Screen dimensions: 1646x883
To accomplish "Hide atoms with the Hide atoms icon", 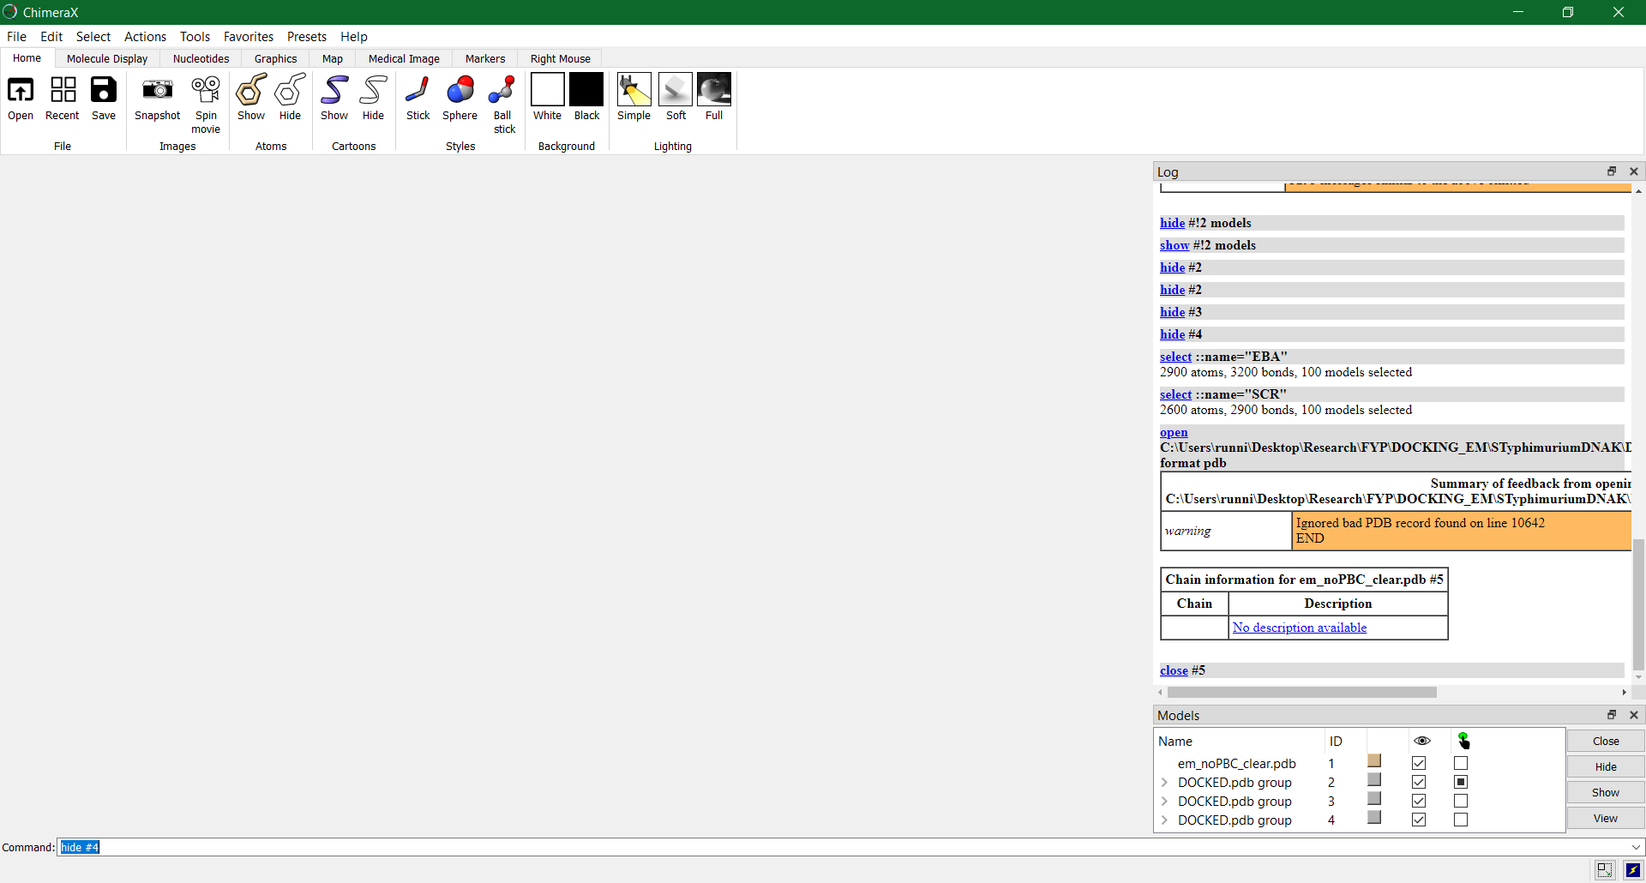I will pos(290,90).
